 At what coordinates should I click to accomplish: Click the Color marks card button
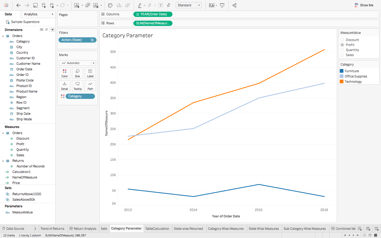click(65, 73)
